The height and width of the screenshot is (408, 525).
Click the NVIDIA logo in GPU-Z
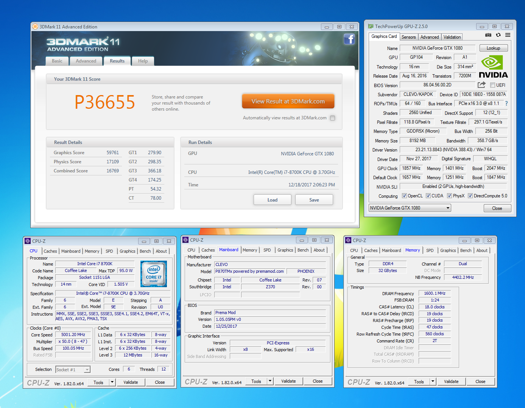493,67
